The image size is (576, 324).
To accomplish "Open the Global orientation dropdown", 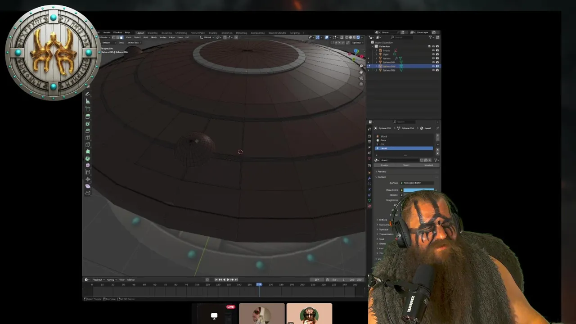I will pyautogui.click(x=207, y=37).
